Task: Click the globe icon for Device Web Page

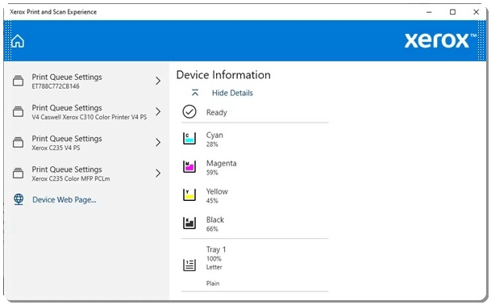Action: [x=19, y=199]
